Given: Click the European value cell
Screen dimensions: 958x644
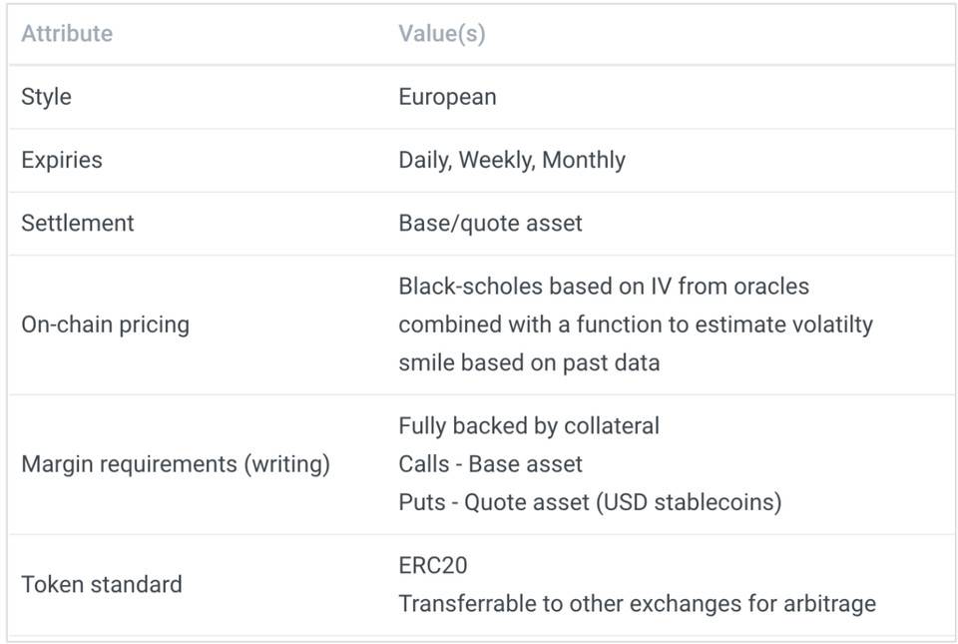Looking at the screenshot, I should click(447, 97).
